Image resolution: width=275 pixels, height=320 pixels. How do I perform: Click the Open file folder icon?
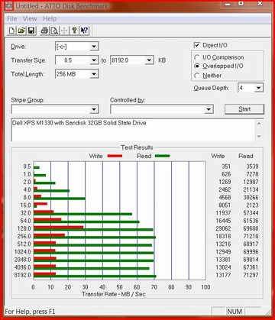(21, 31)
